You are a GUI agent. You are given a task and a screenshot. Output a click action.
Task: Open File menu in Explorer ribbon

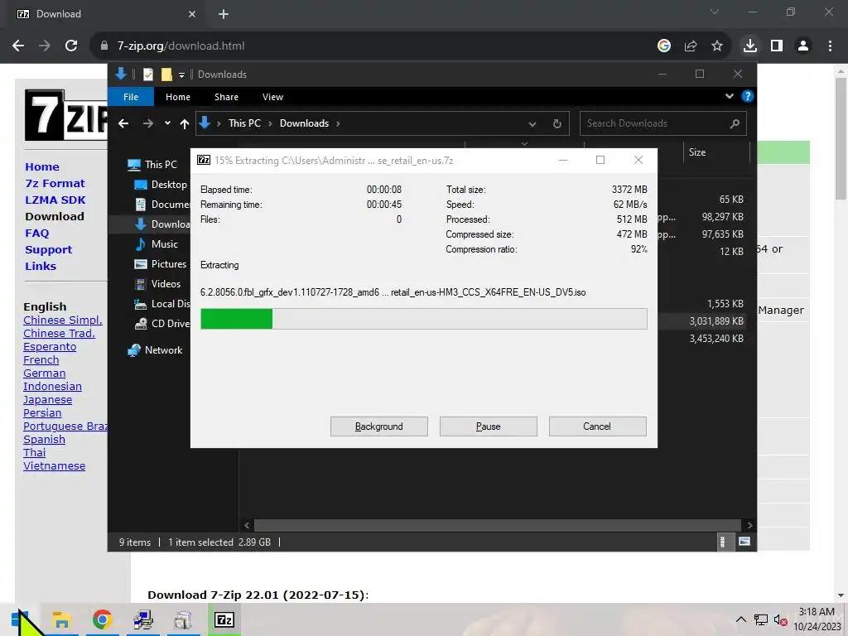[x=131, y=97]
